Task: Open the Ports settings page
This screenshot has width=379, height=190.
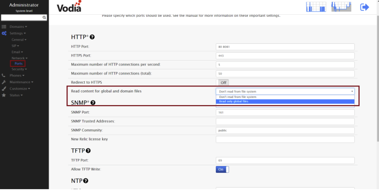Action: tap(19, 63)
